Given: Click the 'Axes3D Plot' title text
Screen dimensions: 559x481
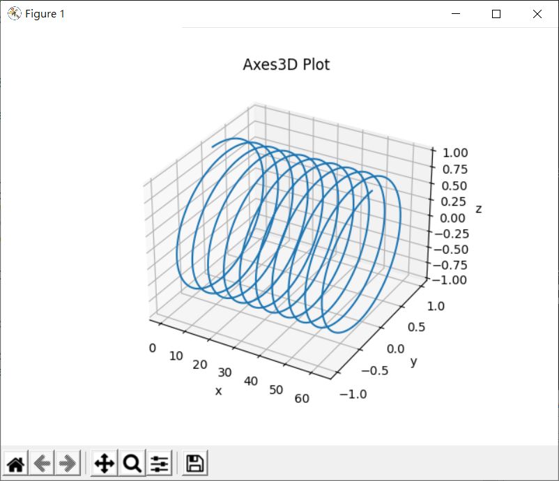Looking at the screenshot, I should [x=286, y=65].
